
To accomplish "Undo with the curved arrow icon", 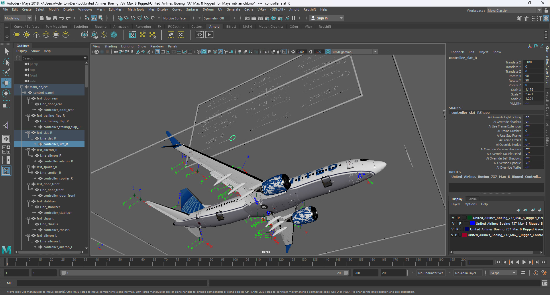I will pos(62,18).
